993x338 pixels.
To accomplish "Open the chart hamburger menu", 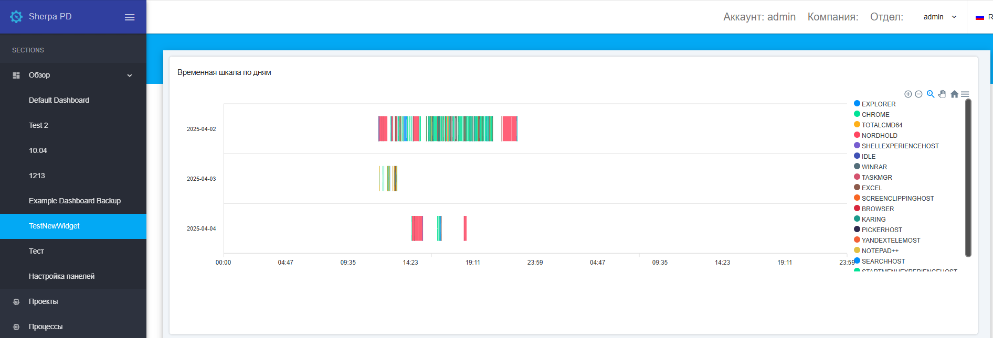I will [965, 94].
